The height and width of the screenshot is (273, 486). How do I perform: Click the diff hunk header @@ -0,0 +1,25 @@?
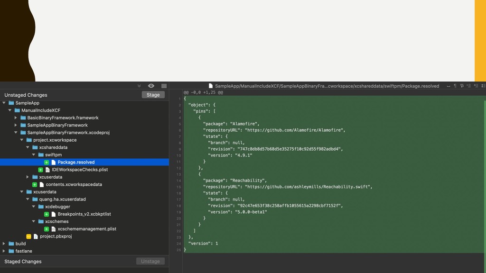tap(203, 92)
